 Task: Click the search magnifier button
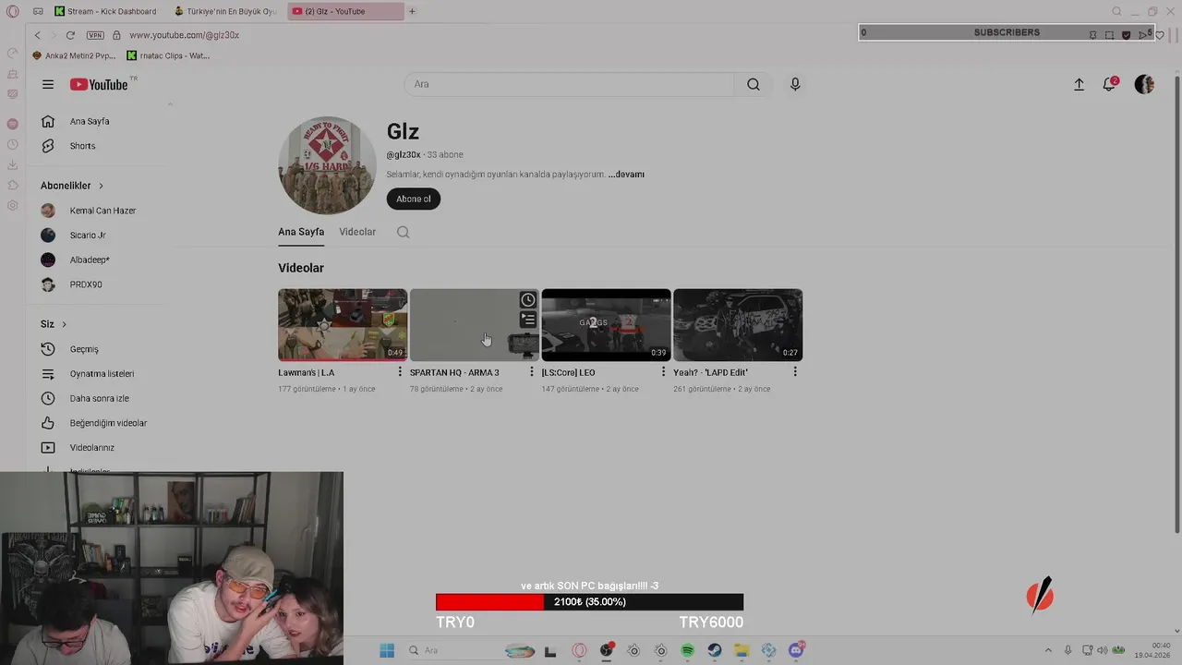tap(754, 84)
